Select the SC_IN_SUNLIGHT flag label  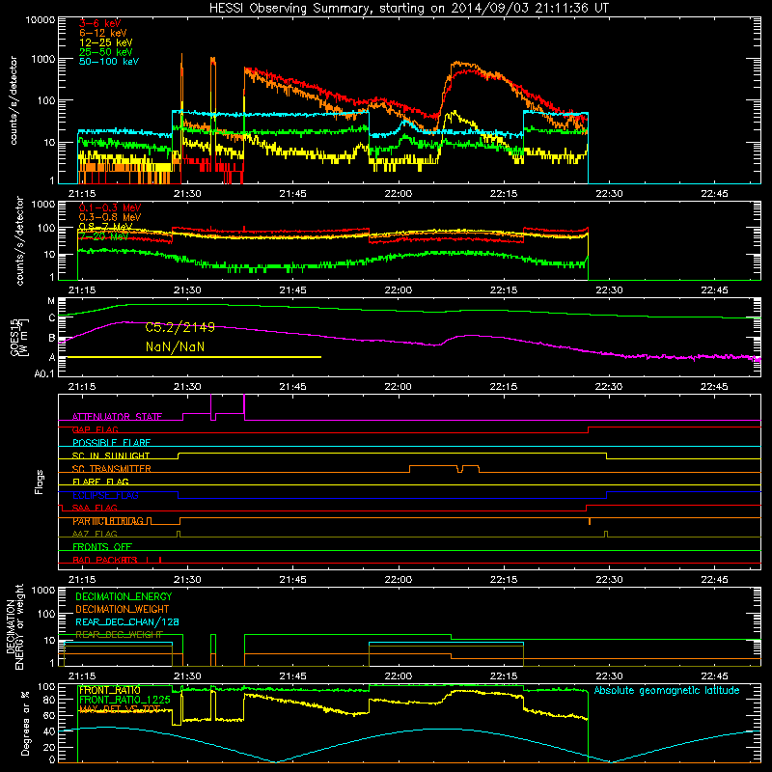(111, 455)
